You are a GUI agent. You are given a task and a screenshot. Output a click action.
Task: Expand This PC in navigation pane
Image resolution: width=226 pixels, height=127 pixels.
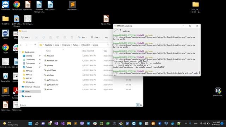[20, 91]
